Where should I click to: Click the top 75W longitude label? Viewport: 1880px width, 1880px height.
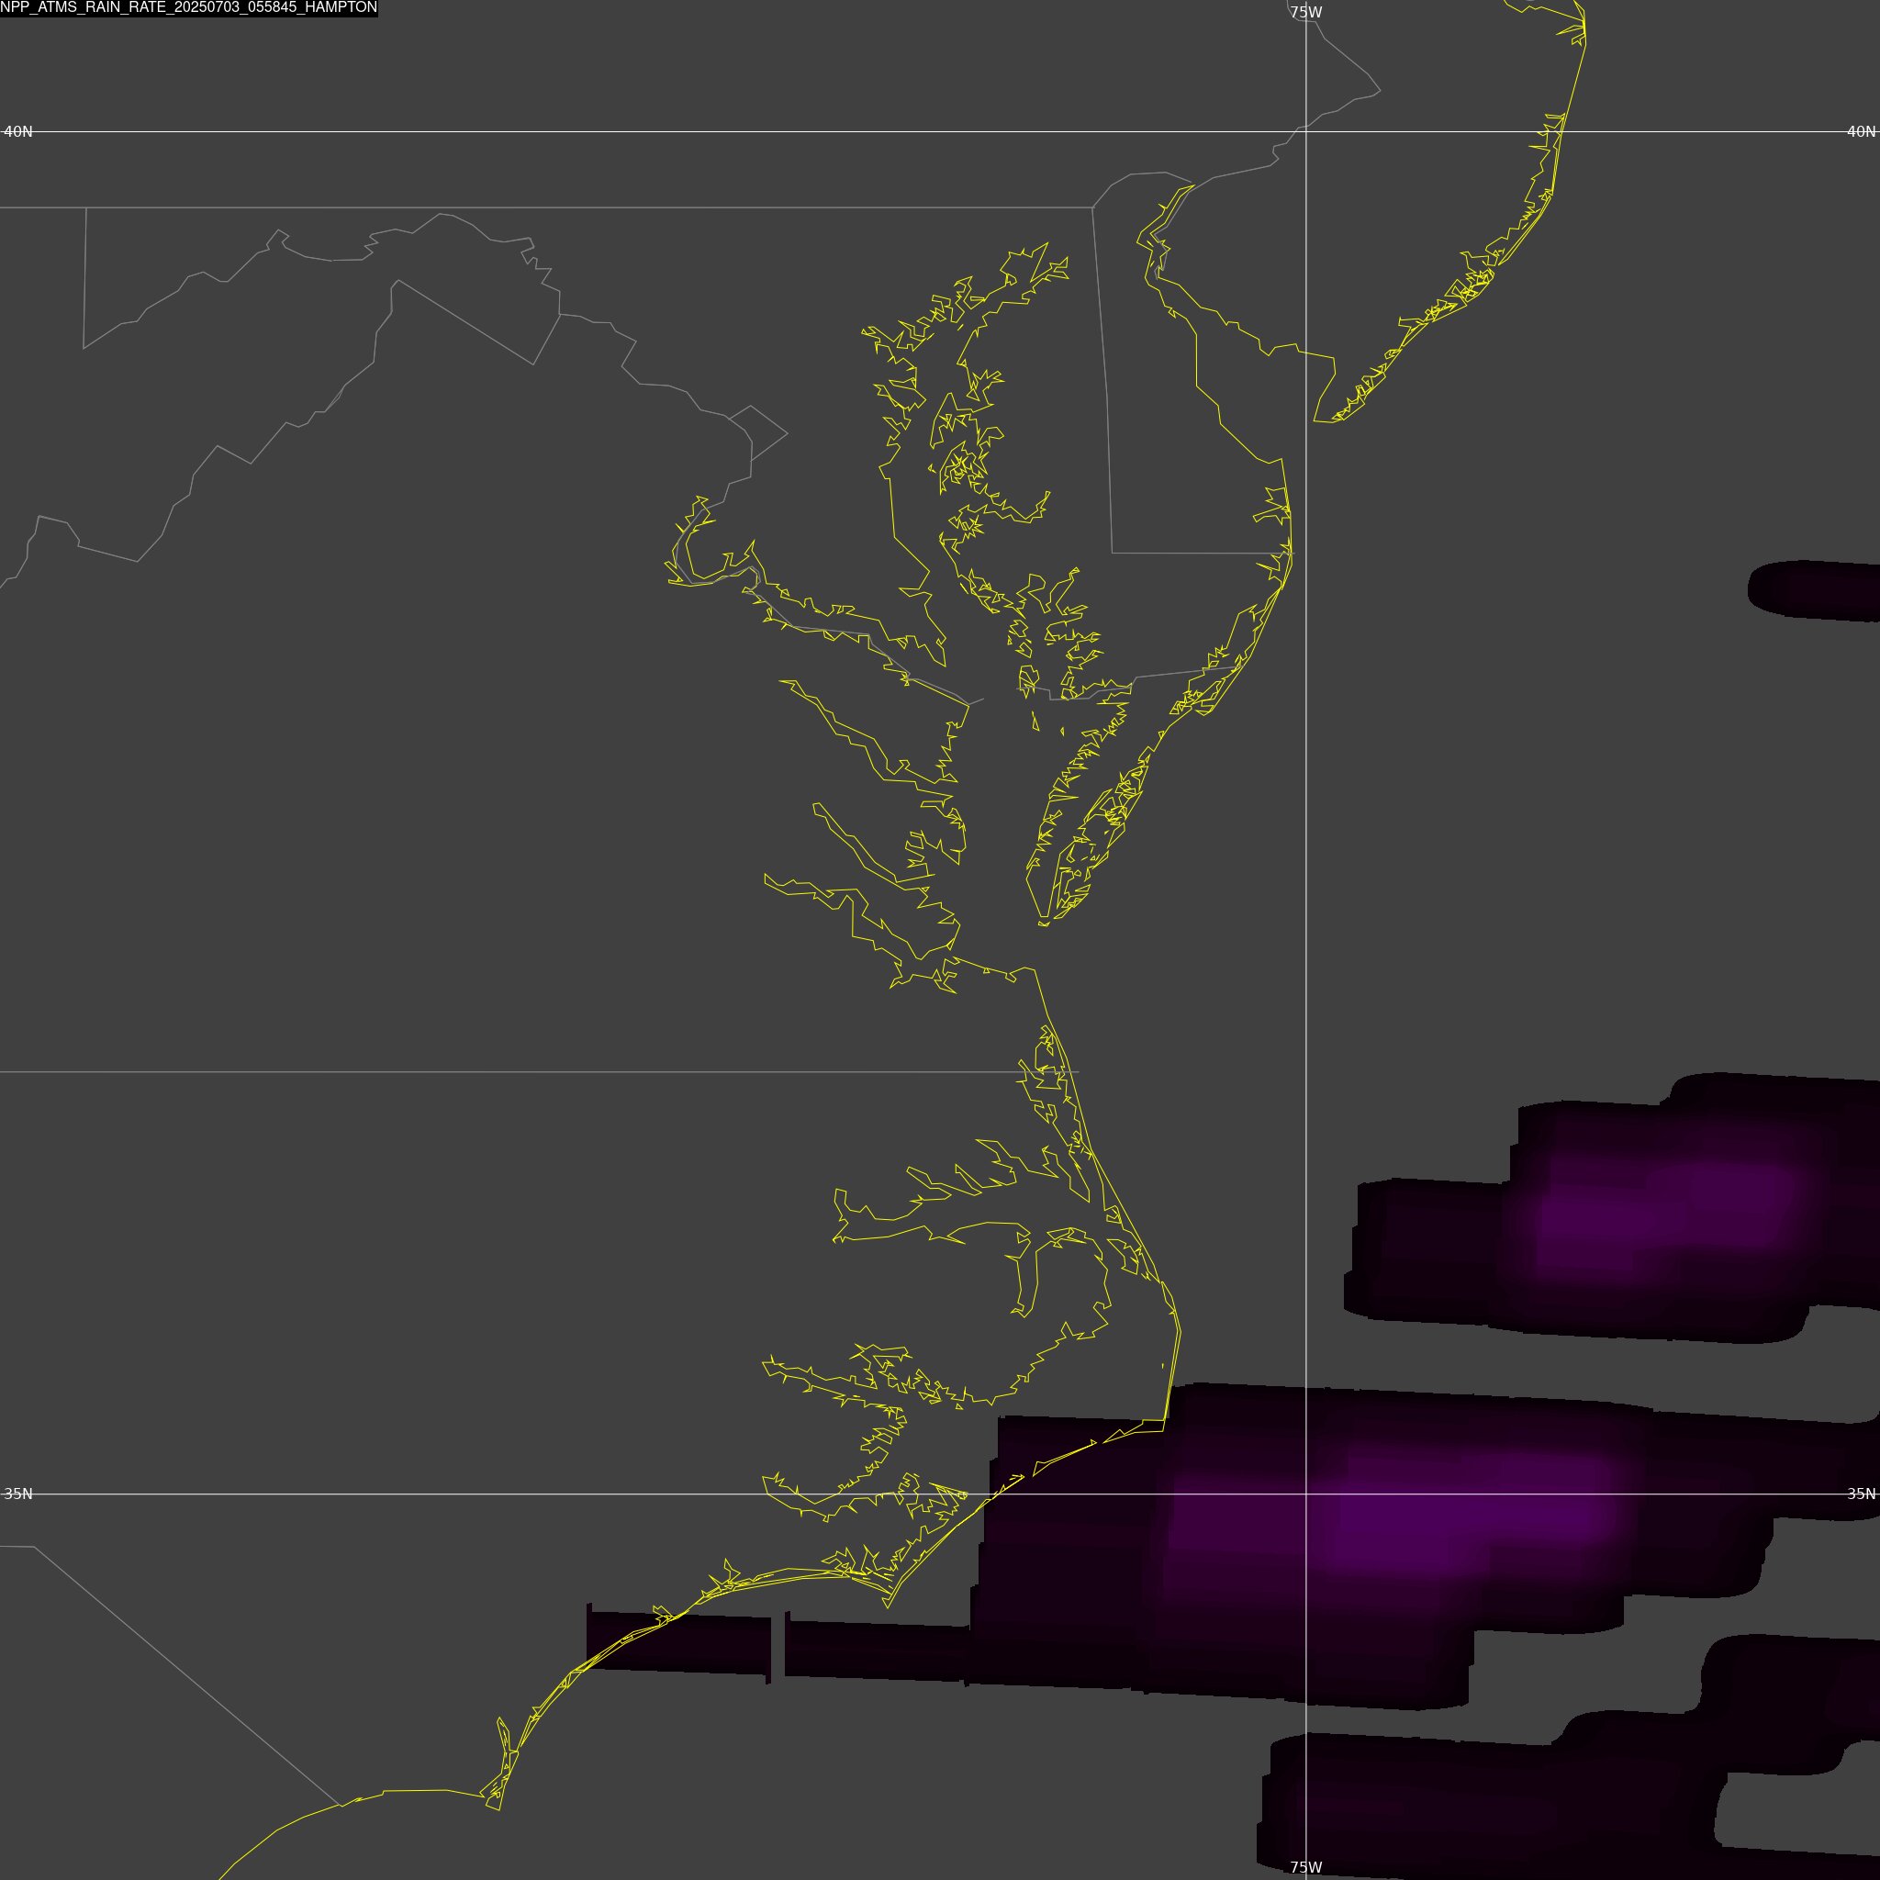[x=1306, y=13]
